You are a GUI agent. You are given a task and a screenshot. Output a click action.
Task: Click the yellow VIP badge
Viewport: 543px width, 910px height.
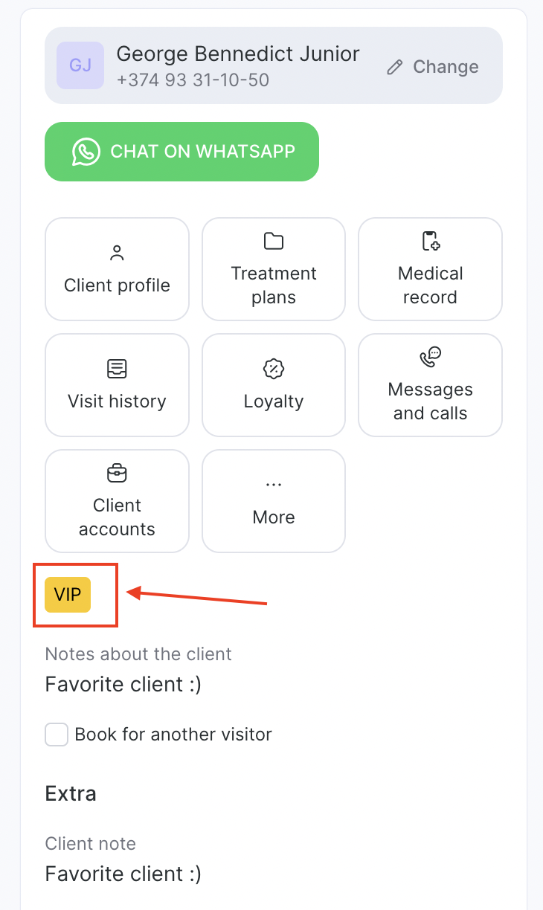click(x=68, y=595)
